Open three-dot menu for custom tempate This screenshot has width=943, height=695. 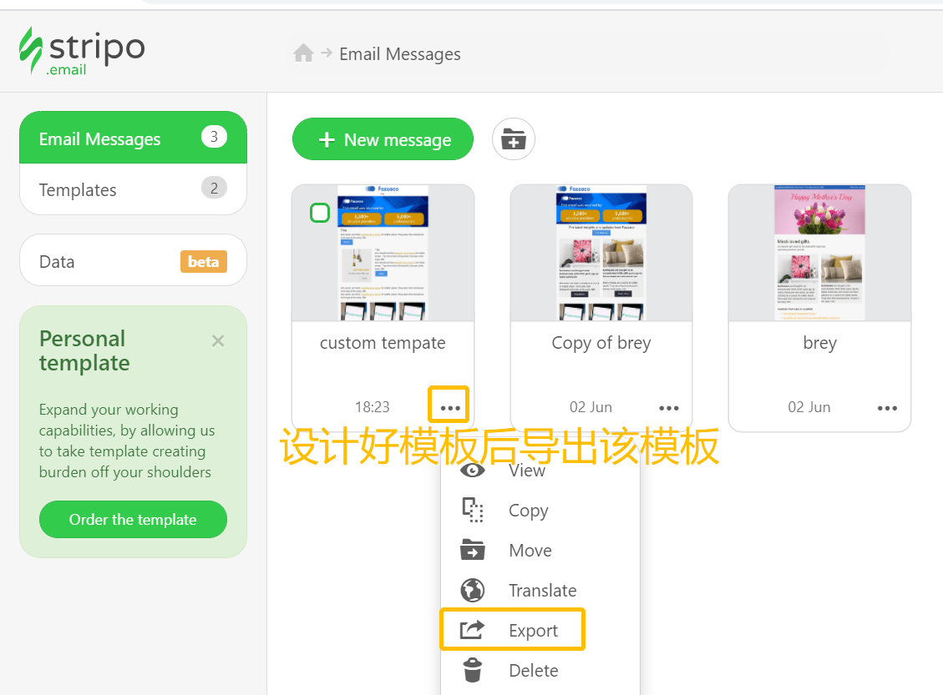tap(449, 407)
